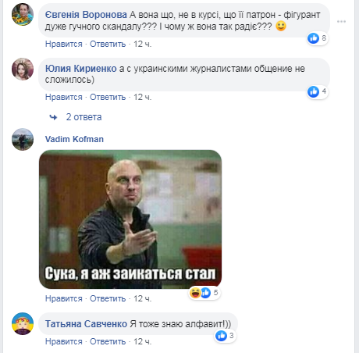Open Євгенія Воронова's profile avatar
Viewport: 359px width, 353px height.
click(23, 15)
